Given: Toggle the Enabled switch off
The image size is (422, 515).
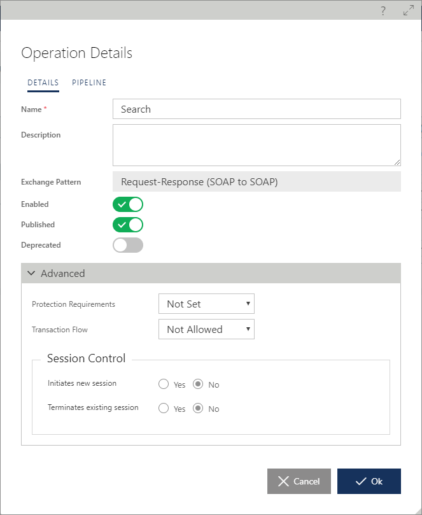Looking at the screenshot, I should 128,204.
